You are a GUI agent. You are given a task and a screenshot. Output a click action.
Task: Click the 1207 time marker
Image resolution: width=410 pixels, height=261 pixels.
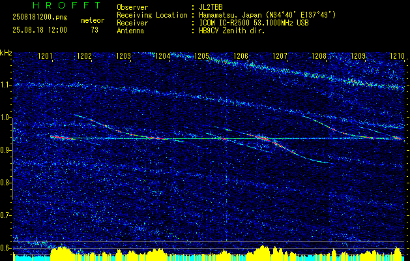tap(280, 55)
